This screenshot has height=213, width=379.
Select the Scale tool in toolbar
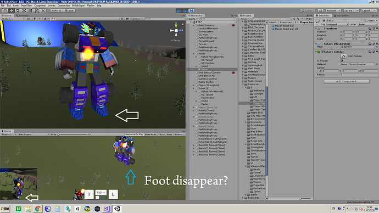point(24,10)
